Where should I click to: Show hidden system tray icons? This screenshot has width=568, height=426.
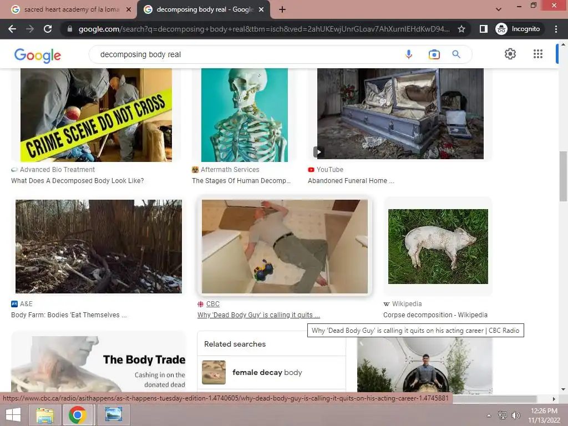click(489, 415)
